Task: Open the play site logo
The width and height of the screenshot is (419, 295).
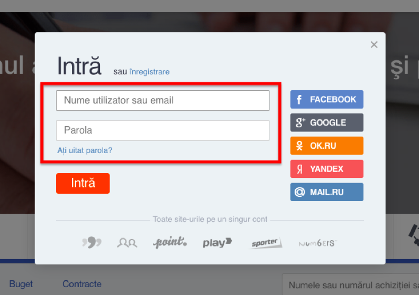Action: [x=217, y=242]
